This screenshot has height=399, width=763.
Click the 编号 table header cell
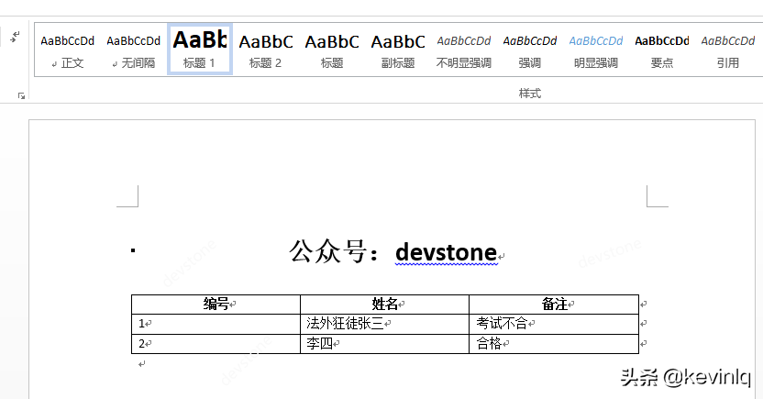(216, 305)
